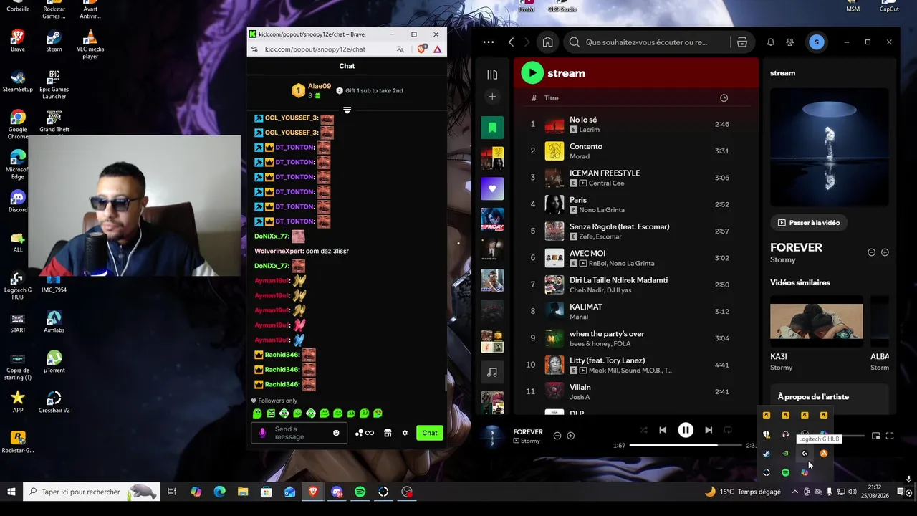Open the artist link Nono La Grinta under Paris
This screenshot has height=516, width=917.
pos(601,210)
